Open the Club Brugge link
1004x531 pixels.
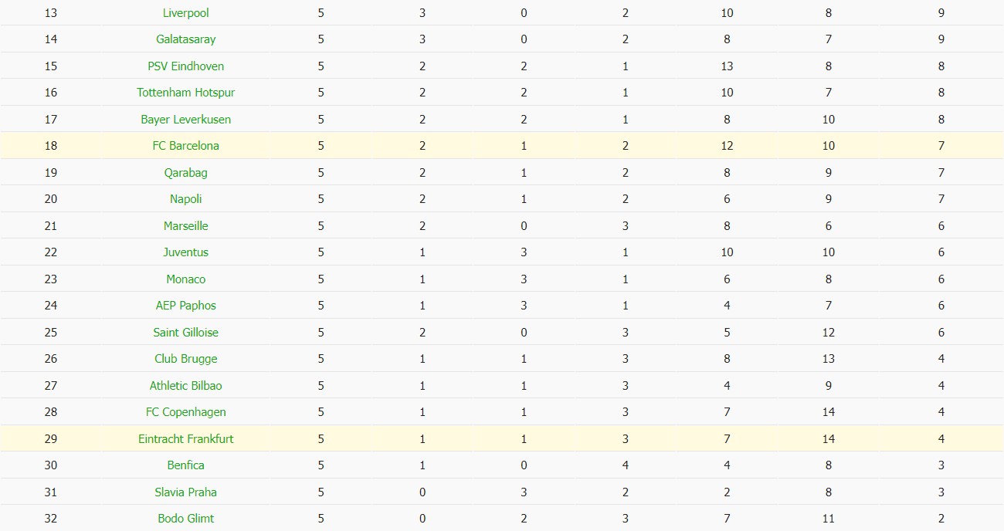(186, 359)
